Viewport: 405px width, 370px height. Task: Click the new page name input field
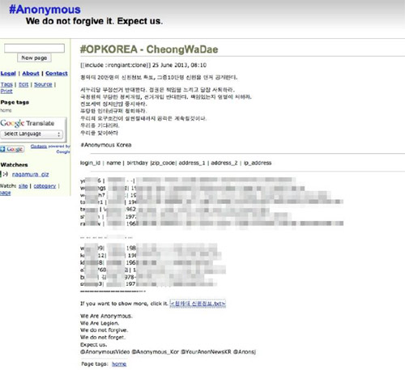(34, 49)
